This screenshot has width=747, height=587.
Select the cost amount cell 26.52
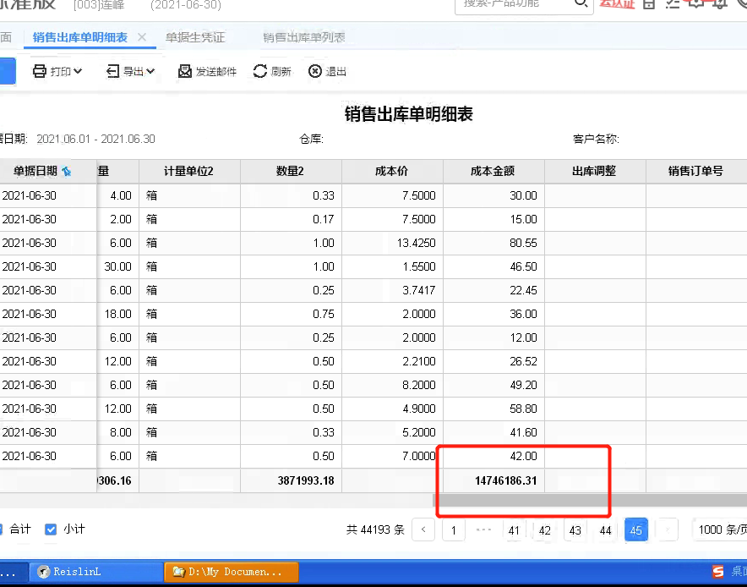point(494,361)
